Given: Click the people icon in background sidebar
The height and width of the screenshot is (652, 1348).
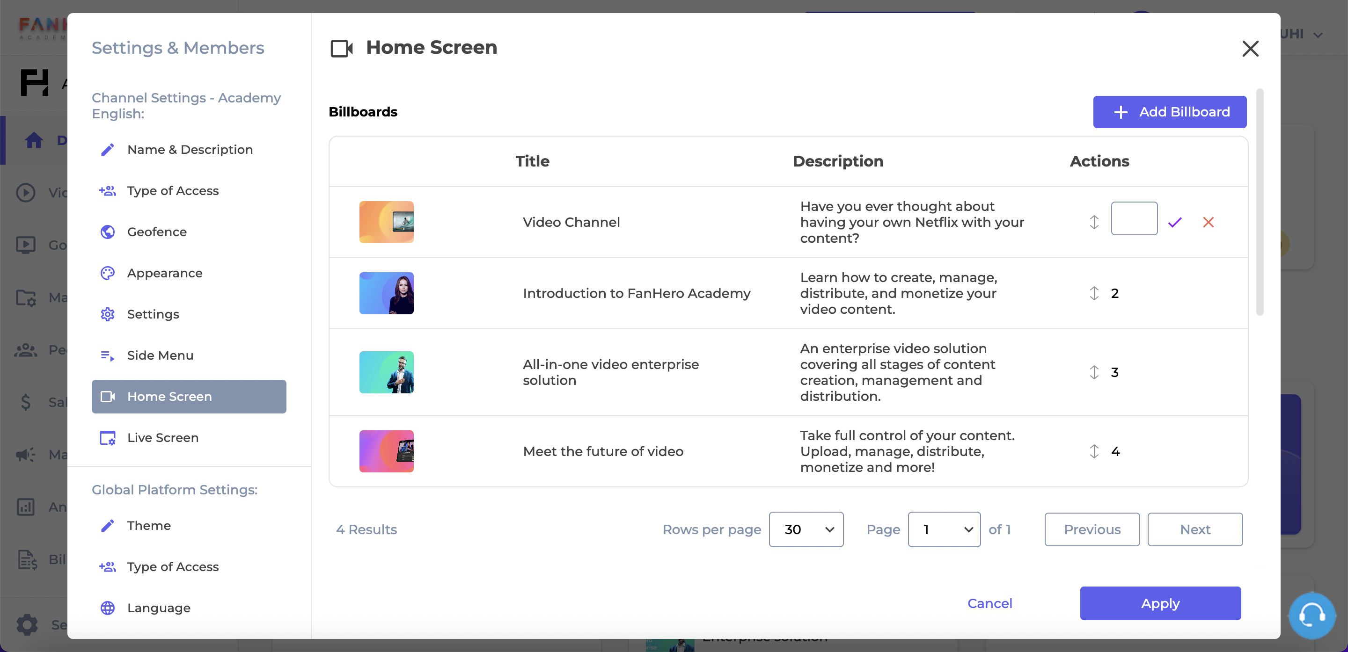Looking at the screenshot, I should coord(26,350).
